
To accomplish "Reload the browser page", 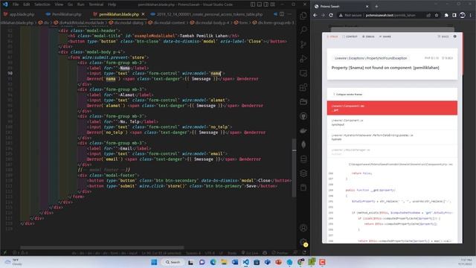I will coord(331,15).
